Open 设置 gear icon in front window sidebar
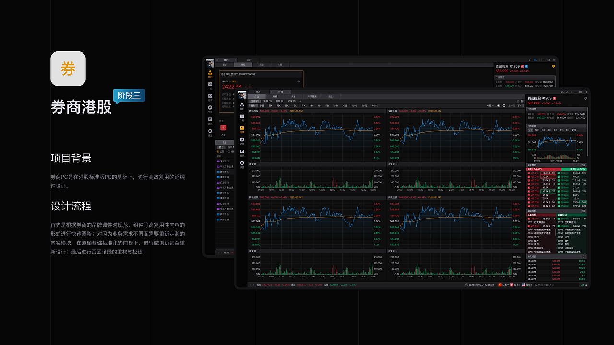Viewport: 614px width, 345px height. (242, 164)
